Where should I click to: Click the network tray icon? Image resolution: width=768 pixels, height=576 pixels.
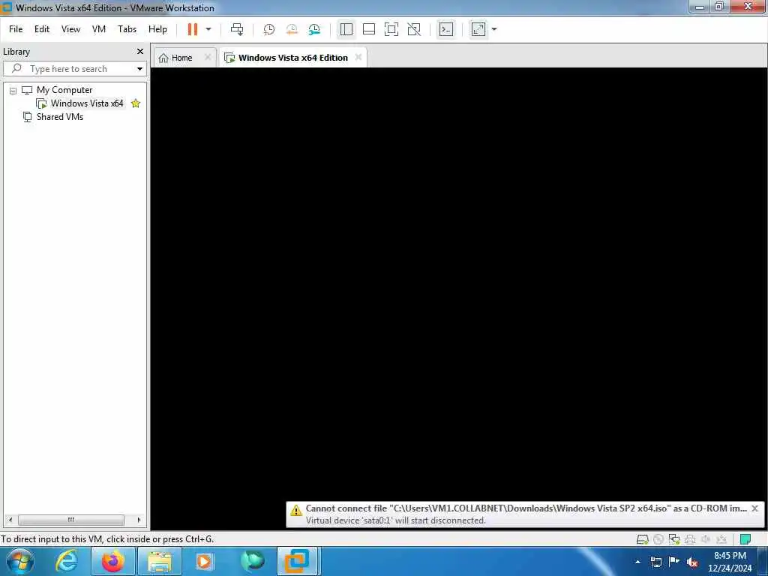[x=656, y=562]
